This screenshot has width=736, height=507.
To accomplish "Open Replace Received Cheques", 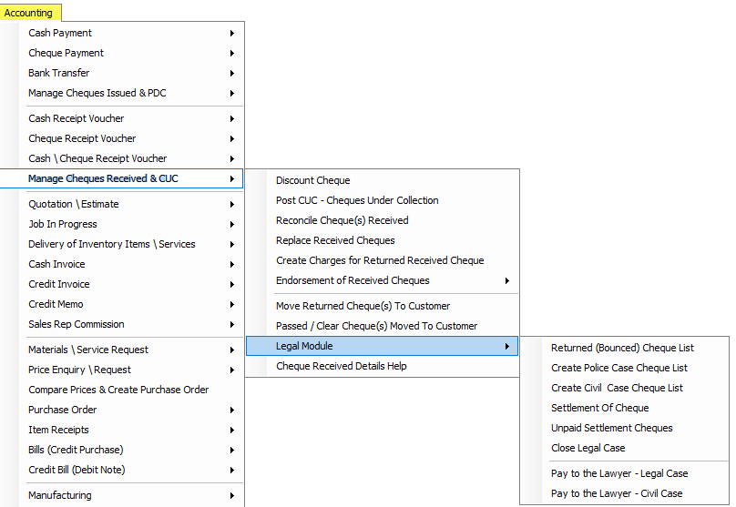I will [x=382, y=240].
